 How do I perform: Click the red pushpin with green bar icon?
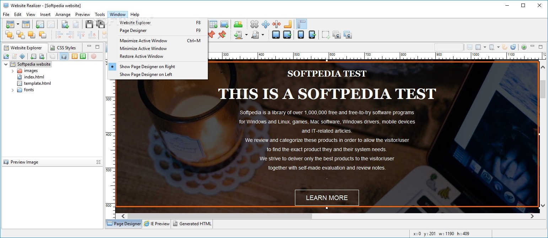[222, 34]
